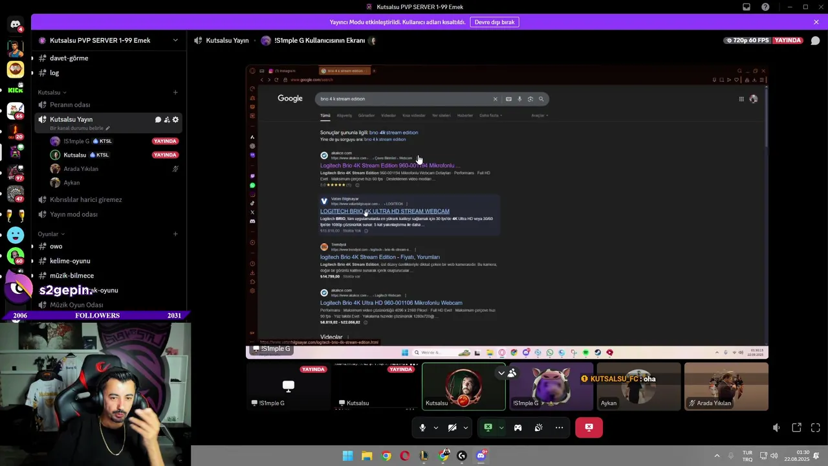
Task: Collapse participant thumbnails chevron
Action: (501, 373)
